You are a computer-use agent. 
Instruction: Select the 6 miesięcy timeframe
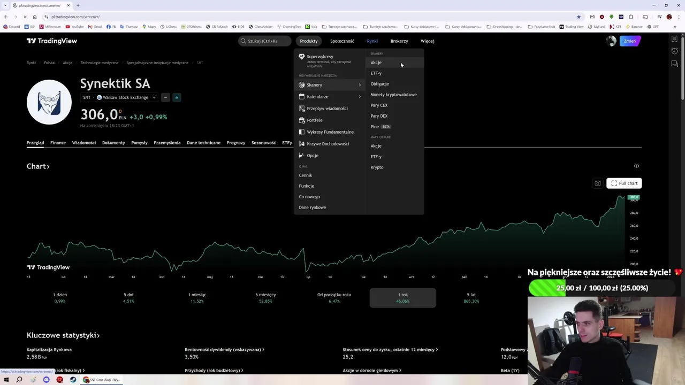pyautogui.click(x=265, y=298)
